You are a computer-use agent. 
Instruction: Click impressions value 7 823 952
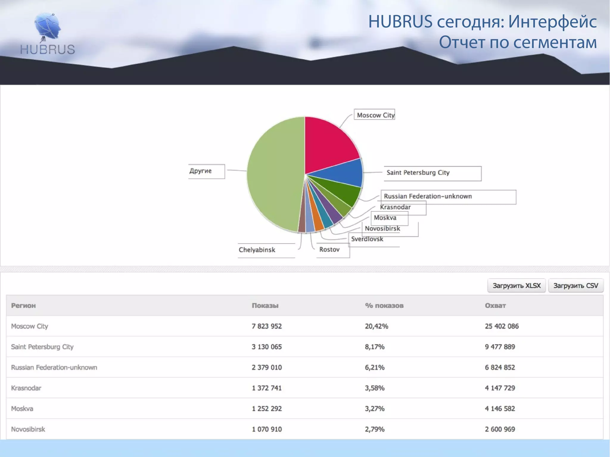point(267,326)
